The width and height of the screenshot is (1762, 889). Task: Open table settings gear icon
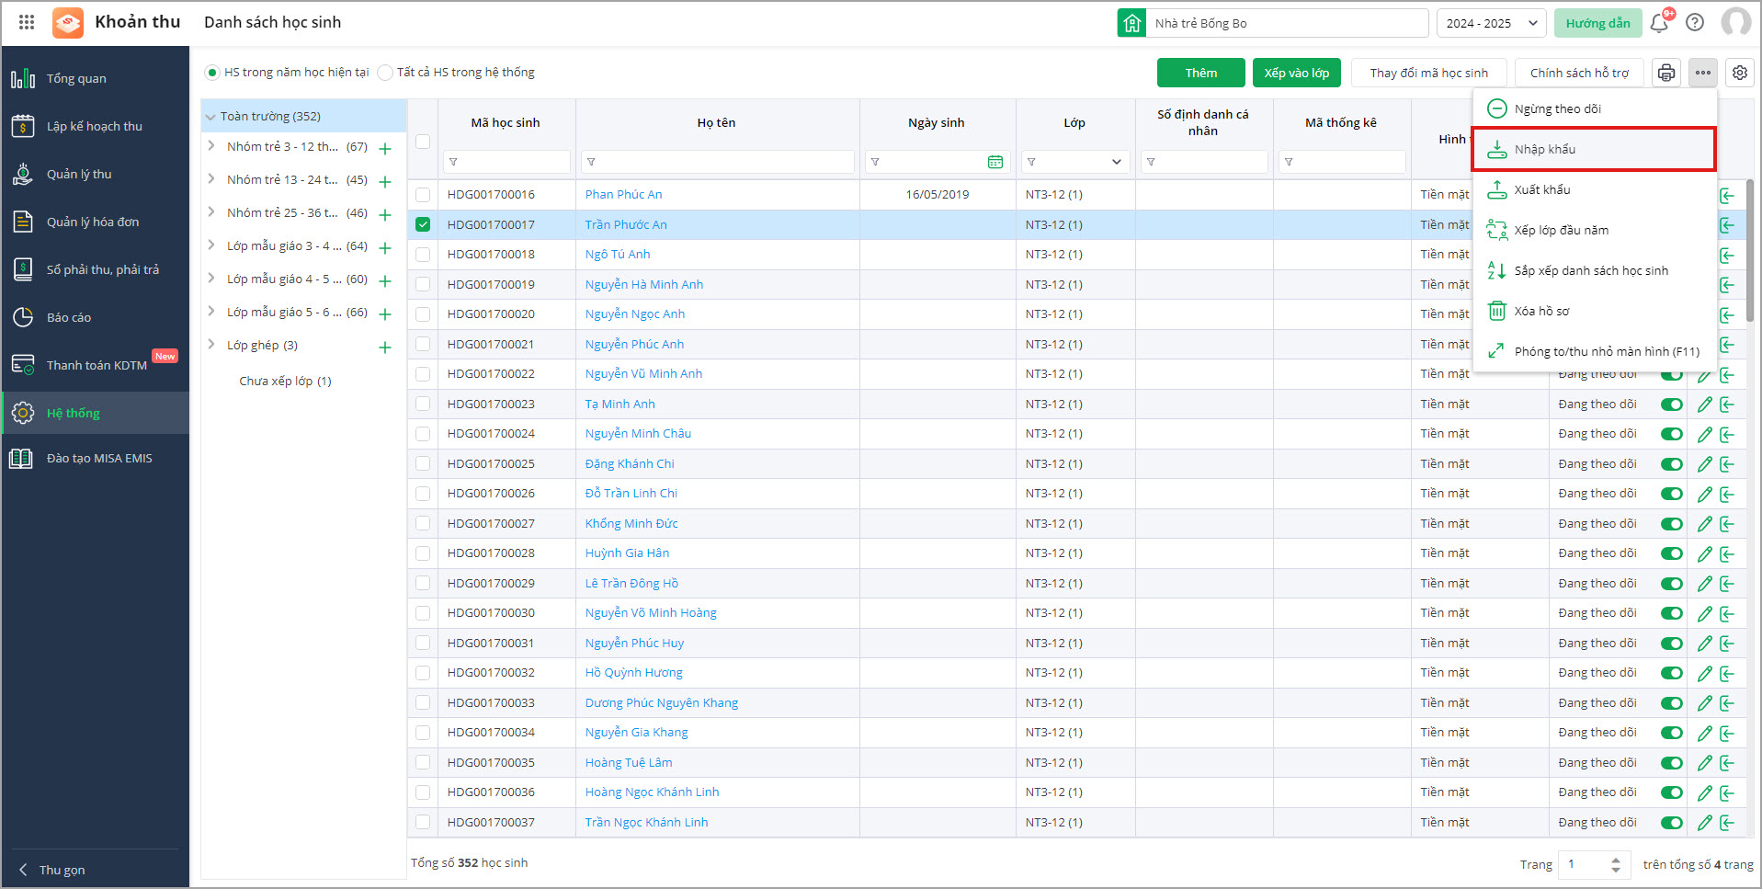1740,73
